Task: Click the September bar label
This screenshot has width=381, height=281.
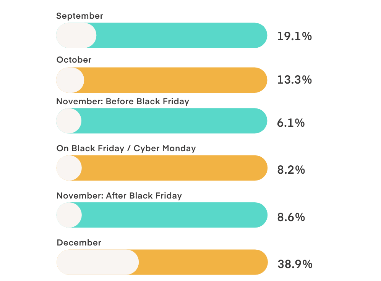Action: [x=79, y=16]
